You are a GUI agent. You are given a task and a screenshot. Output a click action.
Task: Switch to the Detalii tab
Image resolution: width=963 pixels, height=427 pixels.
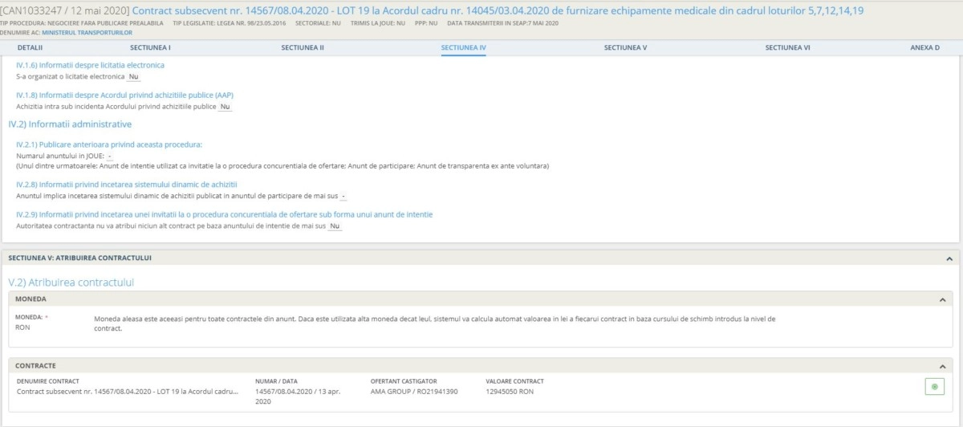[30, 48]
